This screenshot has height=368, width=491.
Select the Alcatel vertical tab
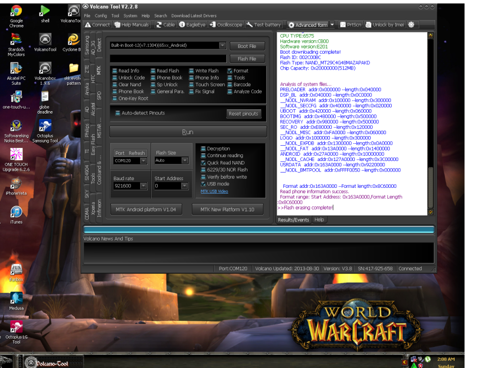click(x=93, y=110)
